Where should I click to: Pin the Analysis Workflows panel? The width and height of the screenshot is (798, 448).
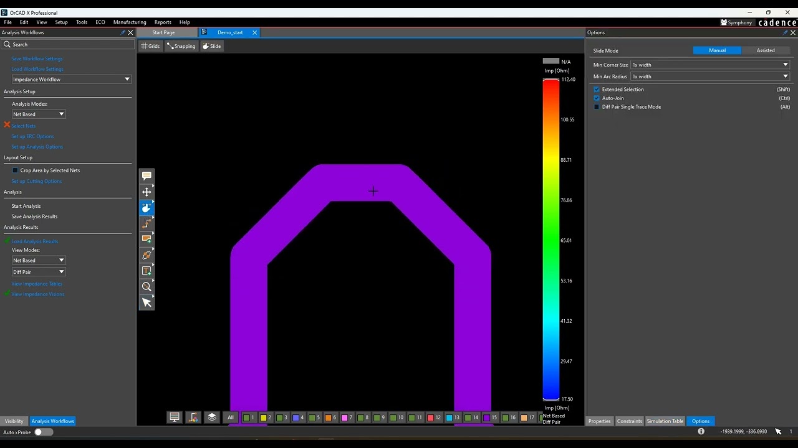pyautogui.click(x=123, y=32)
